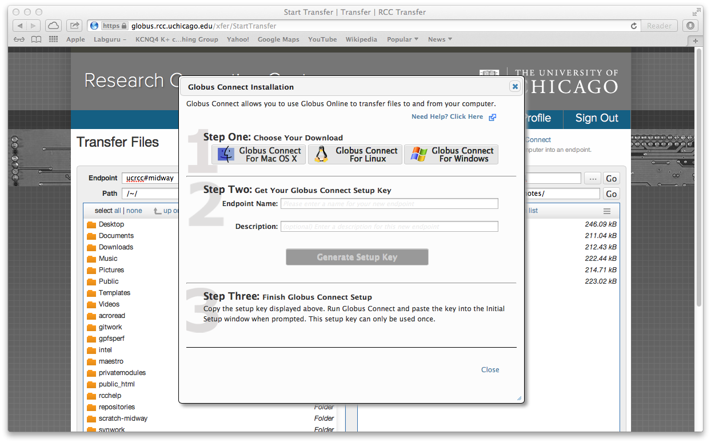
Task: Select the scratch-midway folder name
Action: [123, 418]
